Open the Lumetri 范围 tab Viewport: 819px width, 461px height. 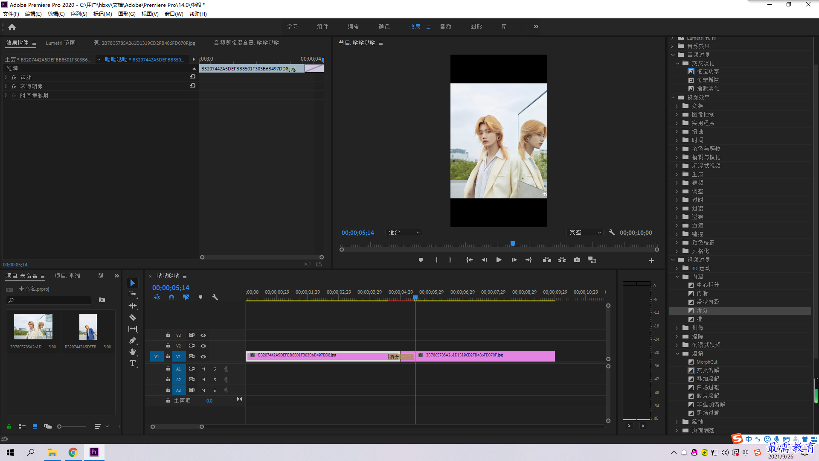click(61, 43)
